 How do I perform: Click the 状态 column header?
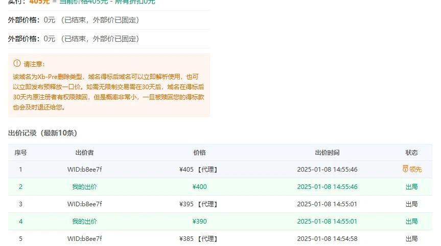pyautogui.click(x=411, y=152)
